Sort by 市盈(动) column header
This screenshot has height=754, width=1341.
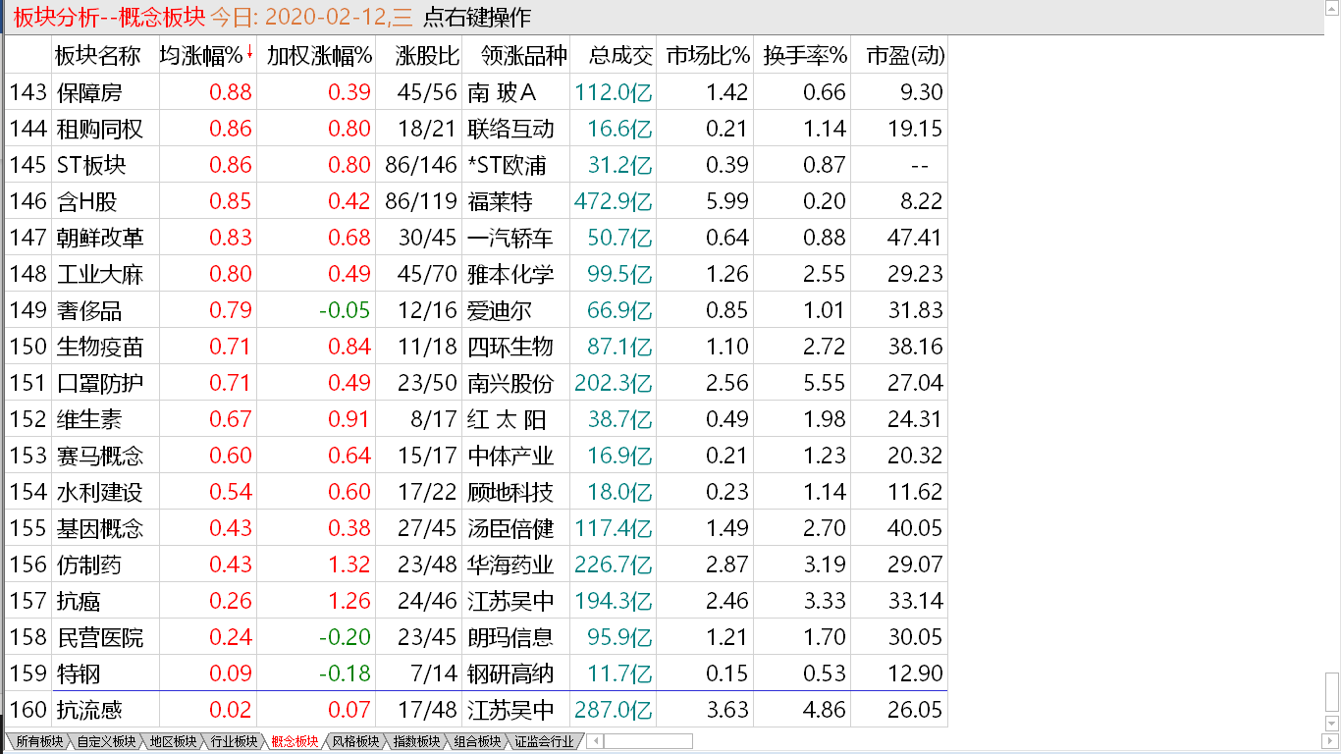click(905, 56)
